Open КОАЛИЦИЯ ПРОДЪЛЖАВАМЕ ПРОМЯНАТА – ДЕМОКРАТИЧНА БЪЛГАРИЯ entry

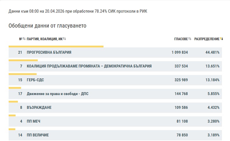pyautogui.click(x=89, y=66)
